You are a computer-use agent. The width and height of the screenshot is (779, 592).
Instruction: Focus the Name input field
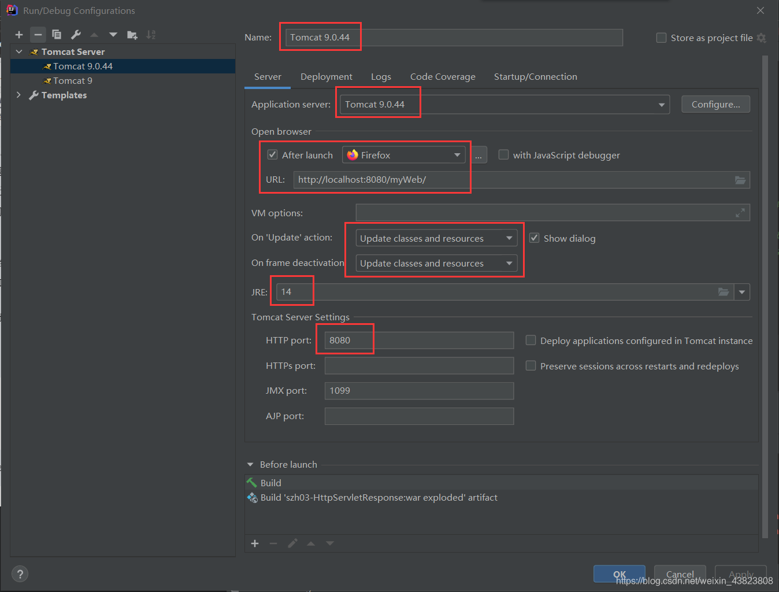point(454,38)
